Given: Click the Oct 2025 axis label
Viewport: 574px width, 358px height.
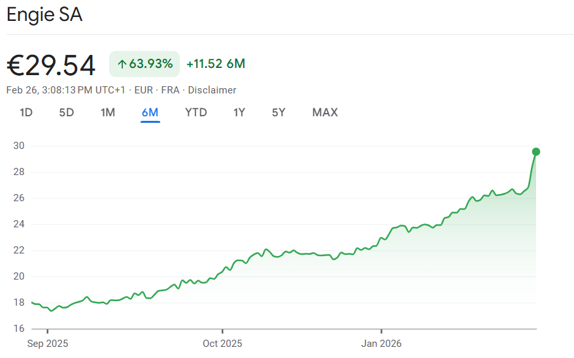Looking at the screenshot, I should pyautogui.click(x=222, y=344).
